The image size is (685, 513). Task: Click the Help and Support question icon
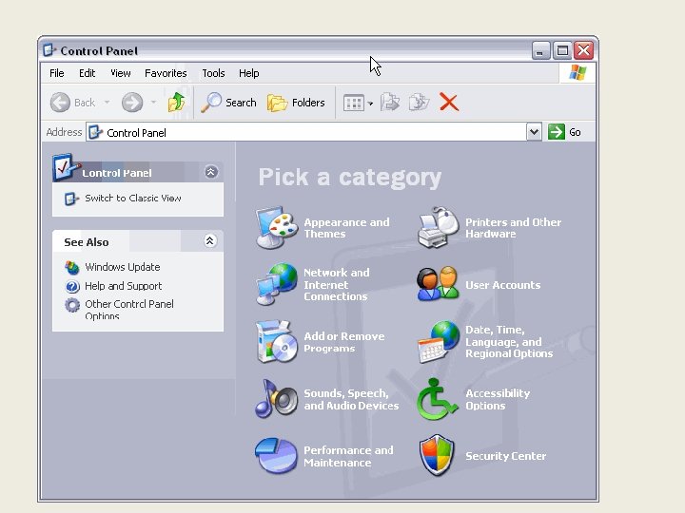[x=72, y=286]
